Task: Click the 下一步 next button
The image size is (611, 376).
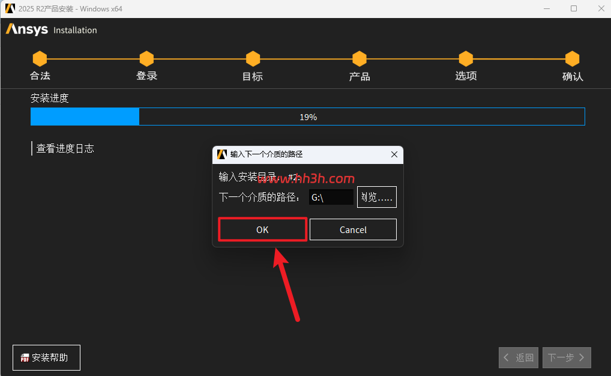Action: coord(567,357)
